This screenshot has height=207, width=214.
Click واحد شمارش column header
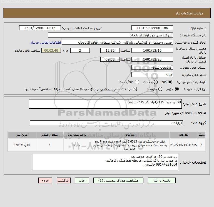(x=77, y=135)
